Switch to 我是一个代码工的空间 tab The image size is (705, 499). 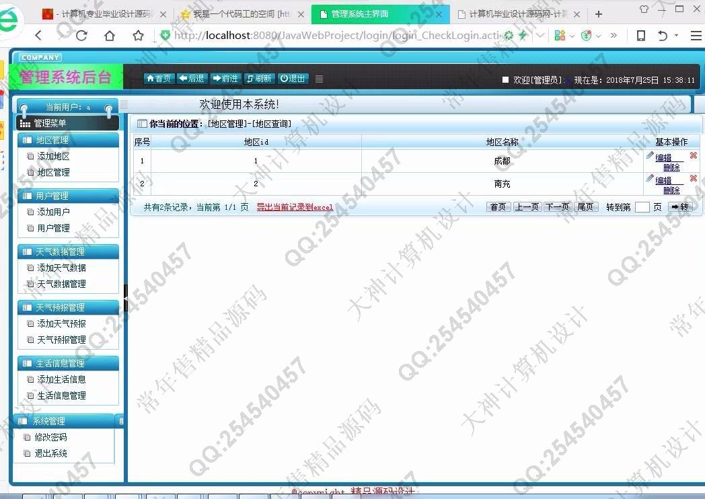coord(242,14)
